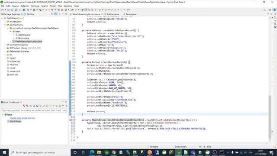Click the magnifier icon in Boot Dashboard toolbar
This screenshot has height=156, width=277.
(41, 106)
